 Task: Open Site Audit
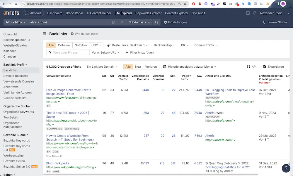[198, 13]
